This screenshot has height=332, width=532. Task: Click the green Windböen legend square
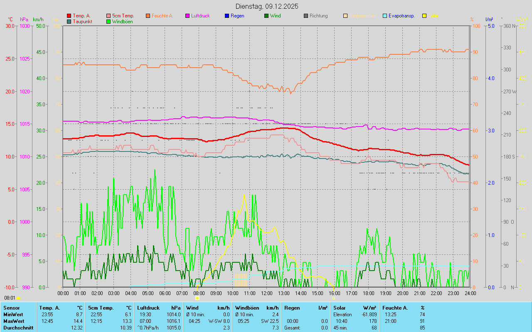click(x=108, y=21)
